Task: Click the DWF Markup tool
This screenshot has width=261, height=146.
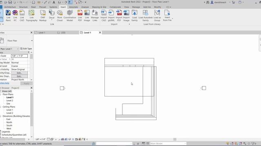Action: pyautogui.click(x=43, y=15)
